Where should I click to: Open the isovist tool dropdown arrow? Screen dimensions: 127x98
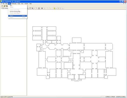(x=56, y=8)
